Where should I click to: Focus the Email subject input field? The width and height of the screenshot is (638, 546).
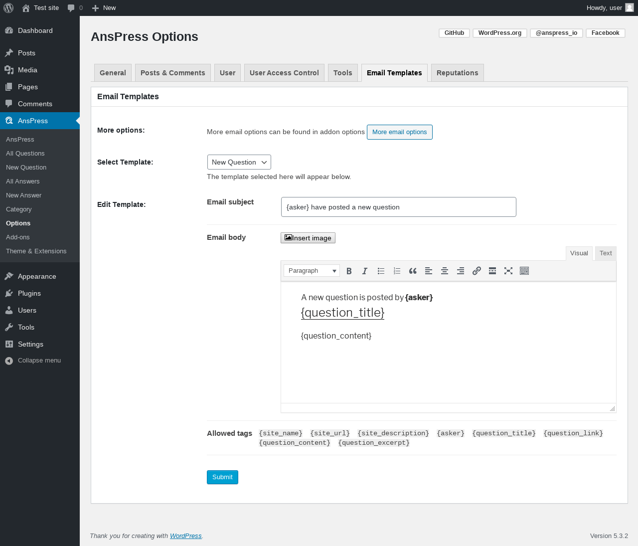(398, 207)
